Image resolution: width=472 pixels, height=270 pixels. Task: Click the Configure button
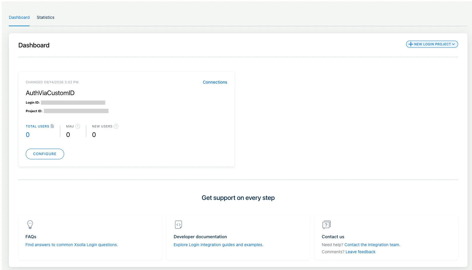tap(45, 154)
